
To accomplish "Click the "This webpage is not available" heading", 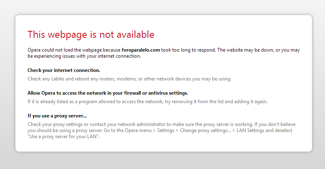I will pos(91,35).
